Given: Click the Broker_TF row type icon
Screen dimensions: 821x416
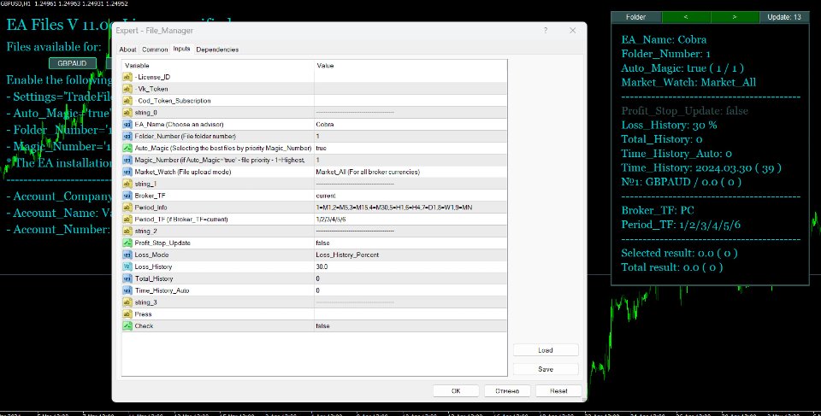Looking at the screenshot, I should pos(127,196).
